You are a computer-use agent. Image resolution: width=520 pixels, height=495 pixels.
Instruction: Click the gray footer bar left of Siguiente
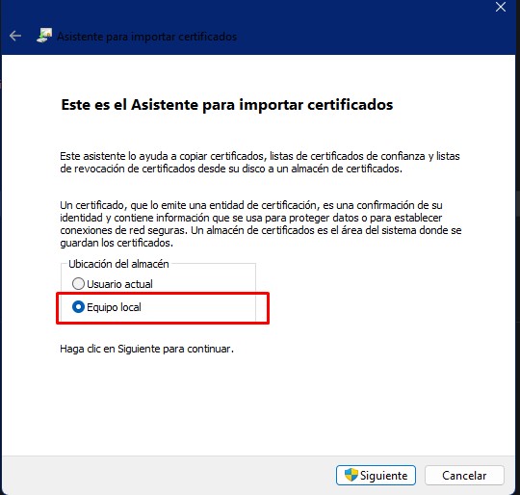[x=166, y=475]
